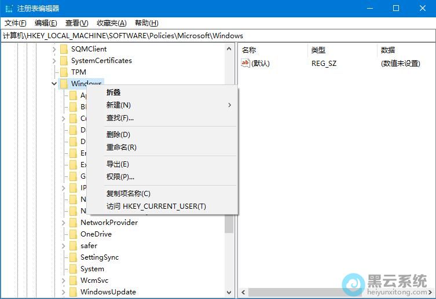Image resolution: width=436 pixels, height=299 pixels.
Task: Click the SettingSync folder icon
Action: pyautogui.click(x=73, y=257)
